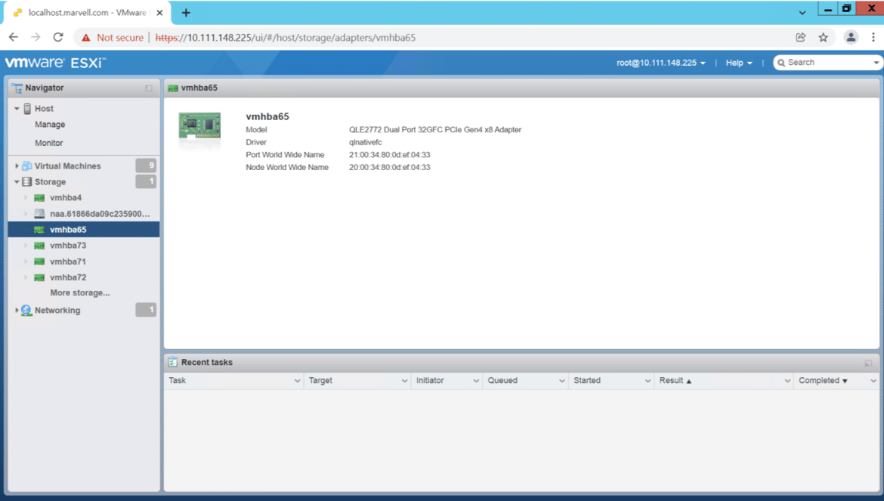Open the Started column dropdown
Screen dimensions: 884x501
point(648,381)
